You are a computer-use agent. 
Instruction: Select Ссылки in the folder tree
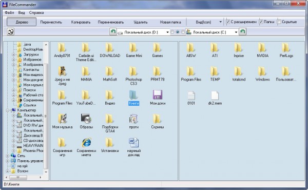click(x=29, y=105)
